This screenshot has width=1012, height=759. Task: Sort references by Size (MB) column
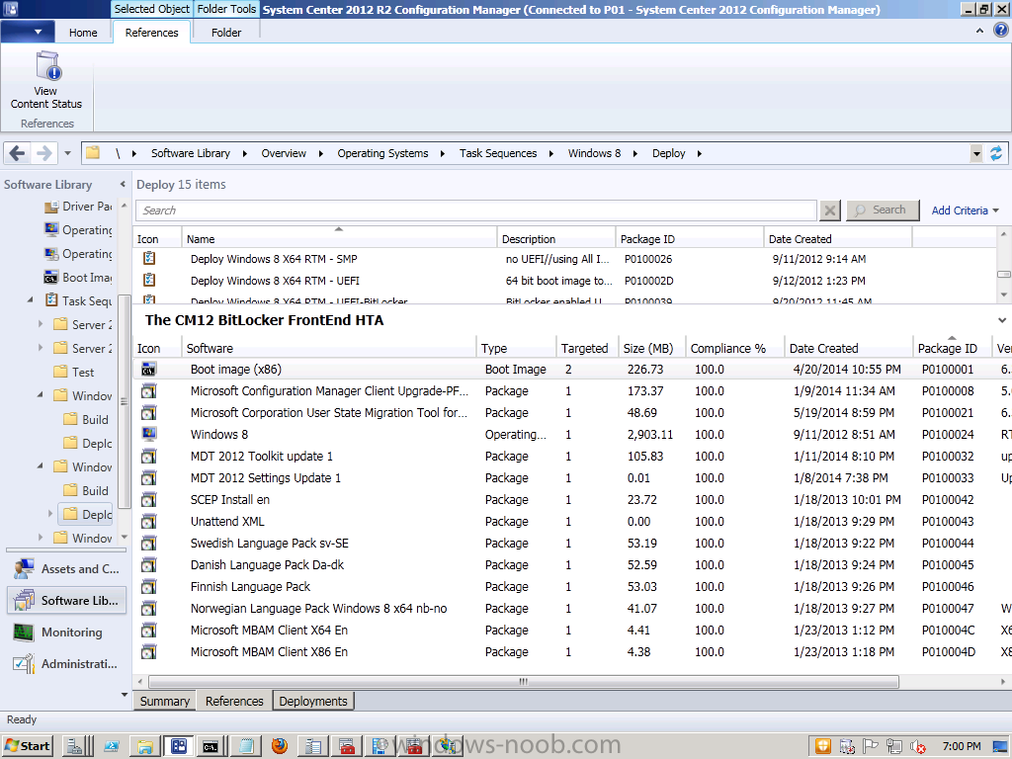[x=652, y=349]
